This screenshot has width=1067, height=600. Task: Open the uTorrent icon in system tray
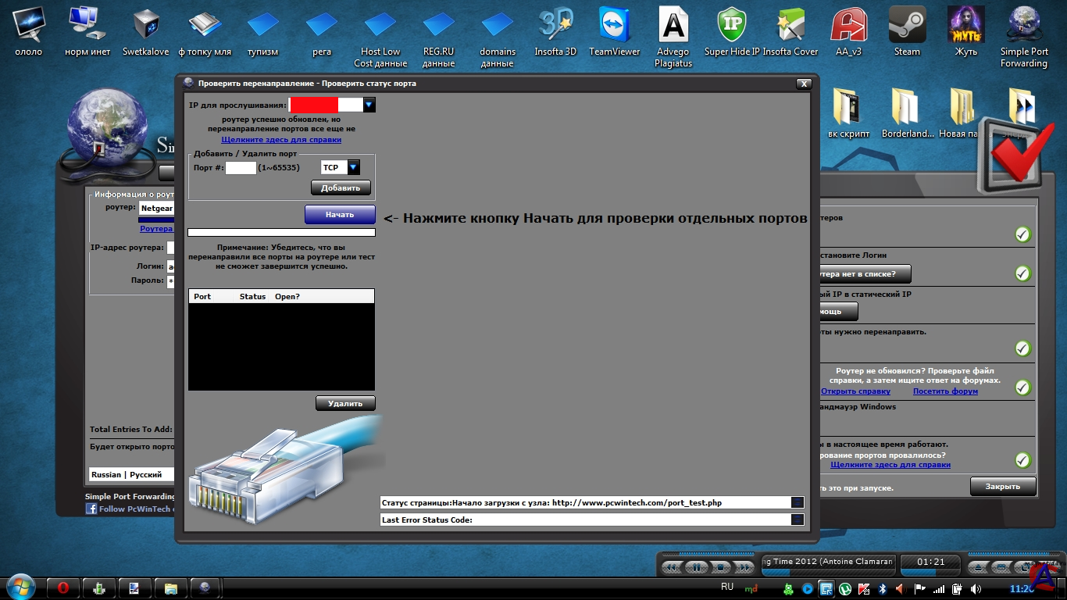click(845, 589)
